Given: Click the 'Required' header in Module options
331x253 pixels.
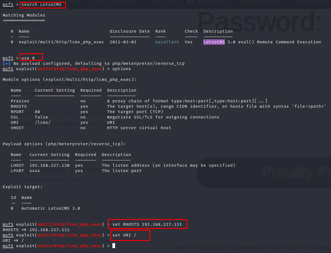Looking at the screenshot, I should [91, 90].
